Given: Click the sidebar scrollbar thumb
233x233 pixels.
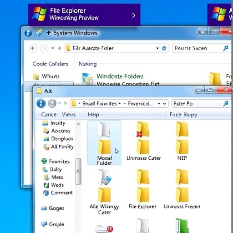Looking at the screenshot, I should [x=78, y=172].
